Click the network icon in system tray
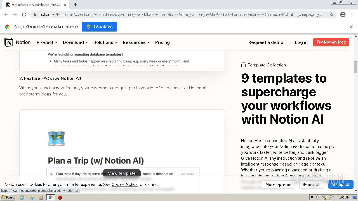 [x=325, y=197]
